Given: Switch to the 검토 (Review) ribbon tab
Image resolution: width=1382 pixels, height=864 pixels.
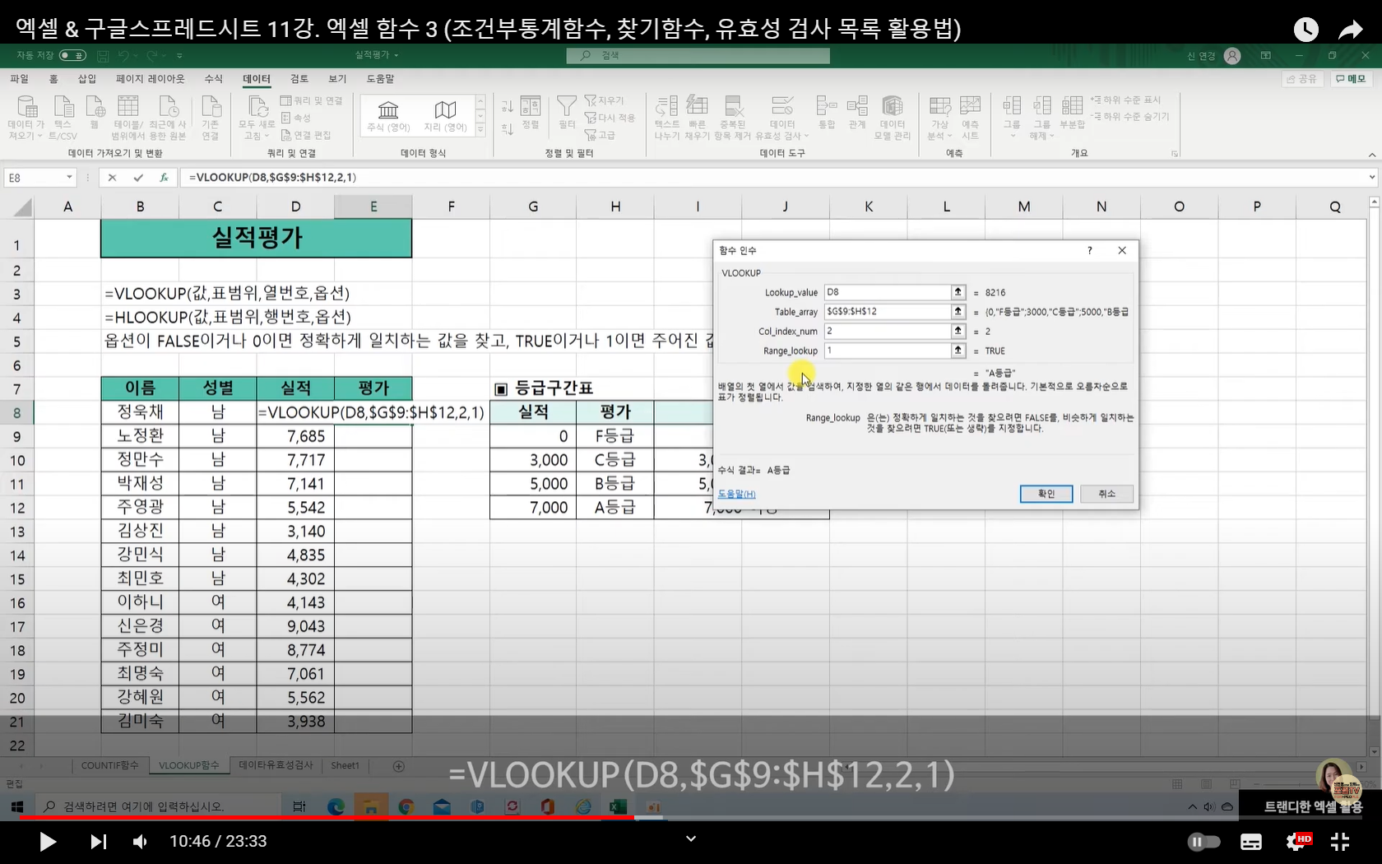Looking at the screenshot, I should click(x=299, y=79).
